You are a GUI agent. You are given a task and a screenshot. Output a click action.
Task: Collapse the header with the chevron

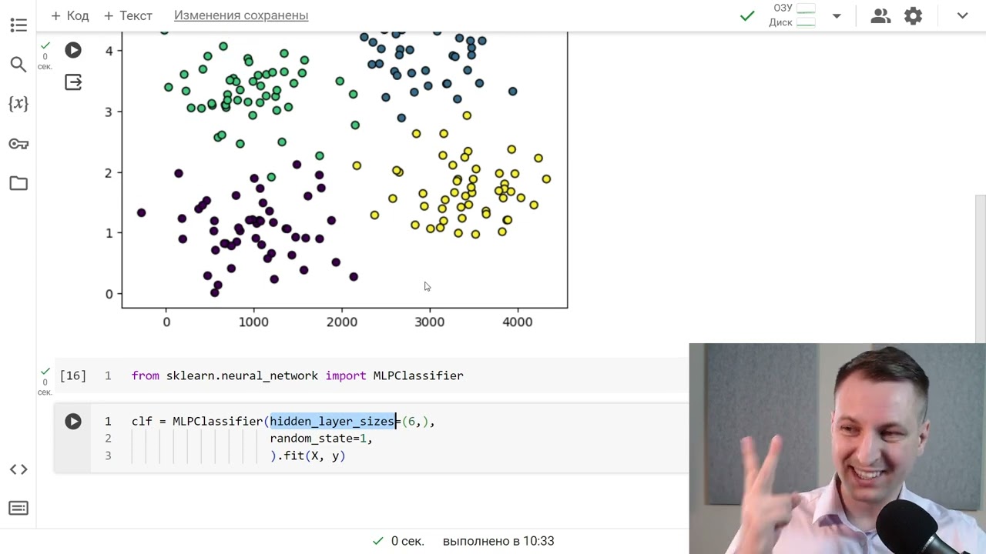962,15
